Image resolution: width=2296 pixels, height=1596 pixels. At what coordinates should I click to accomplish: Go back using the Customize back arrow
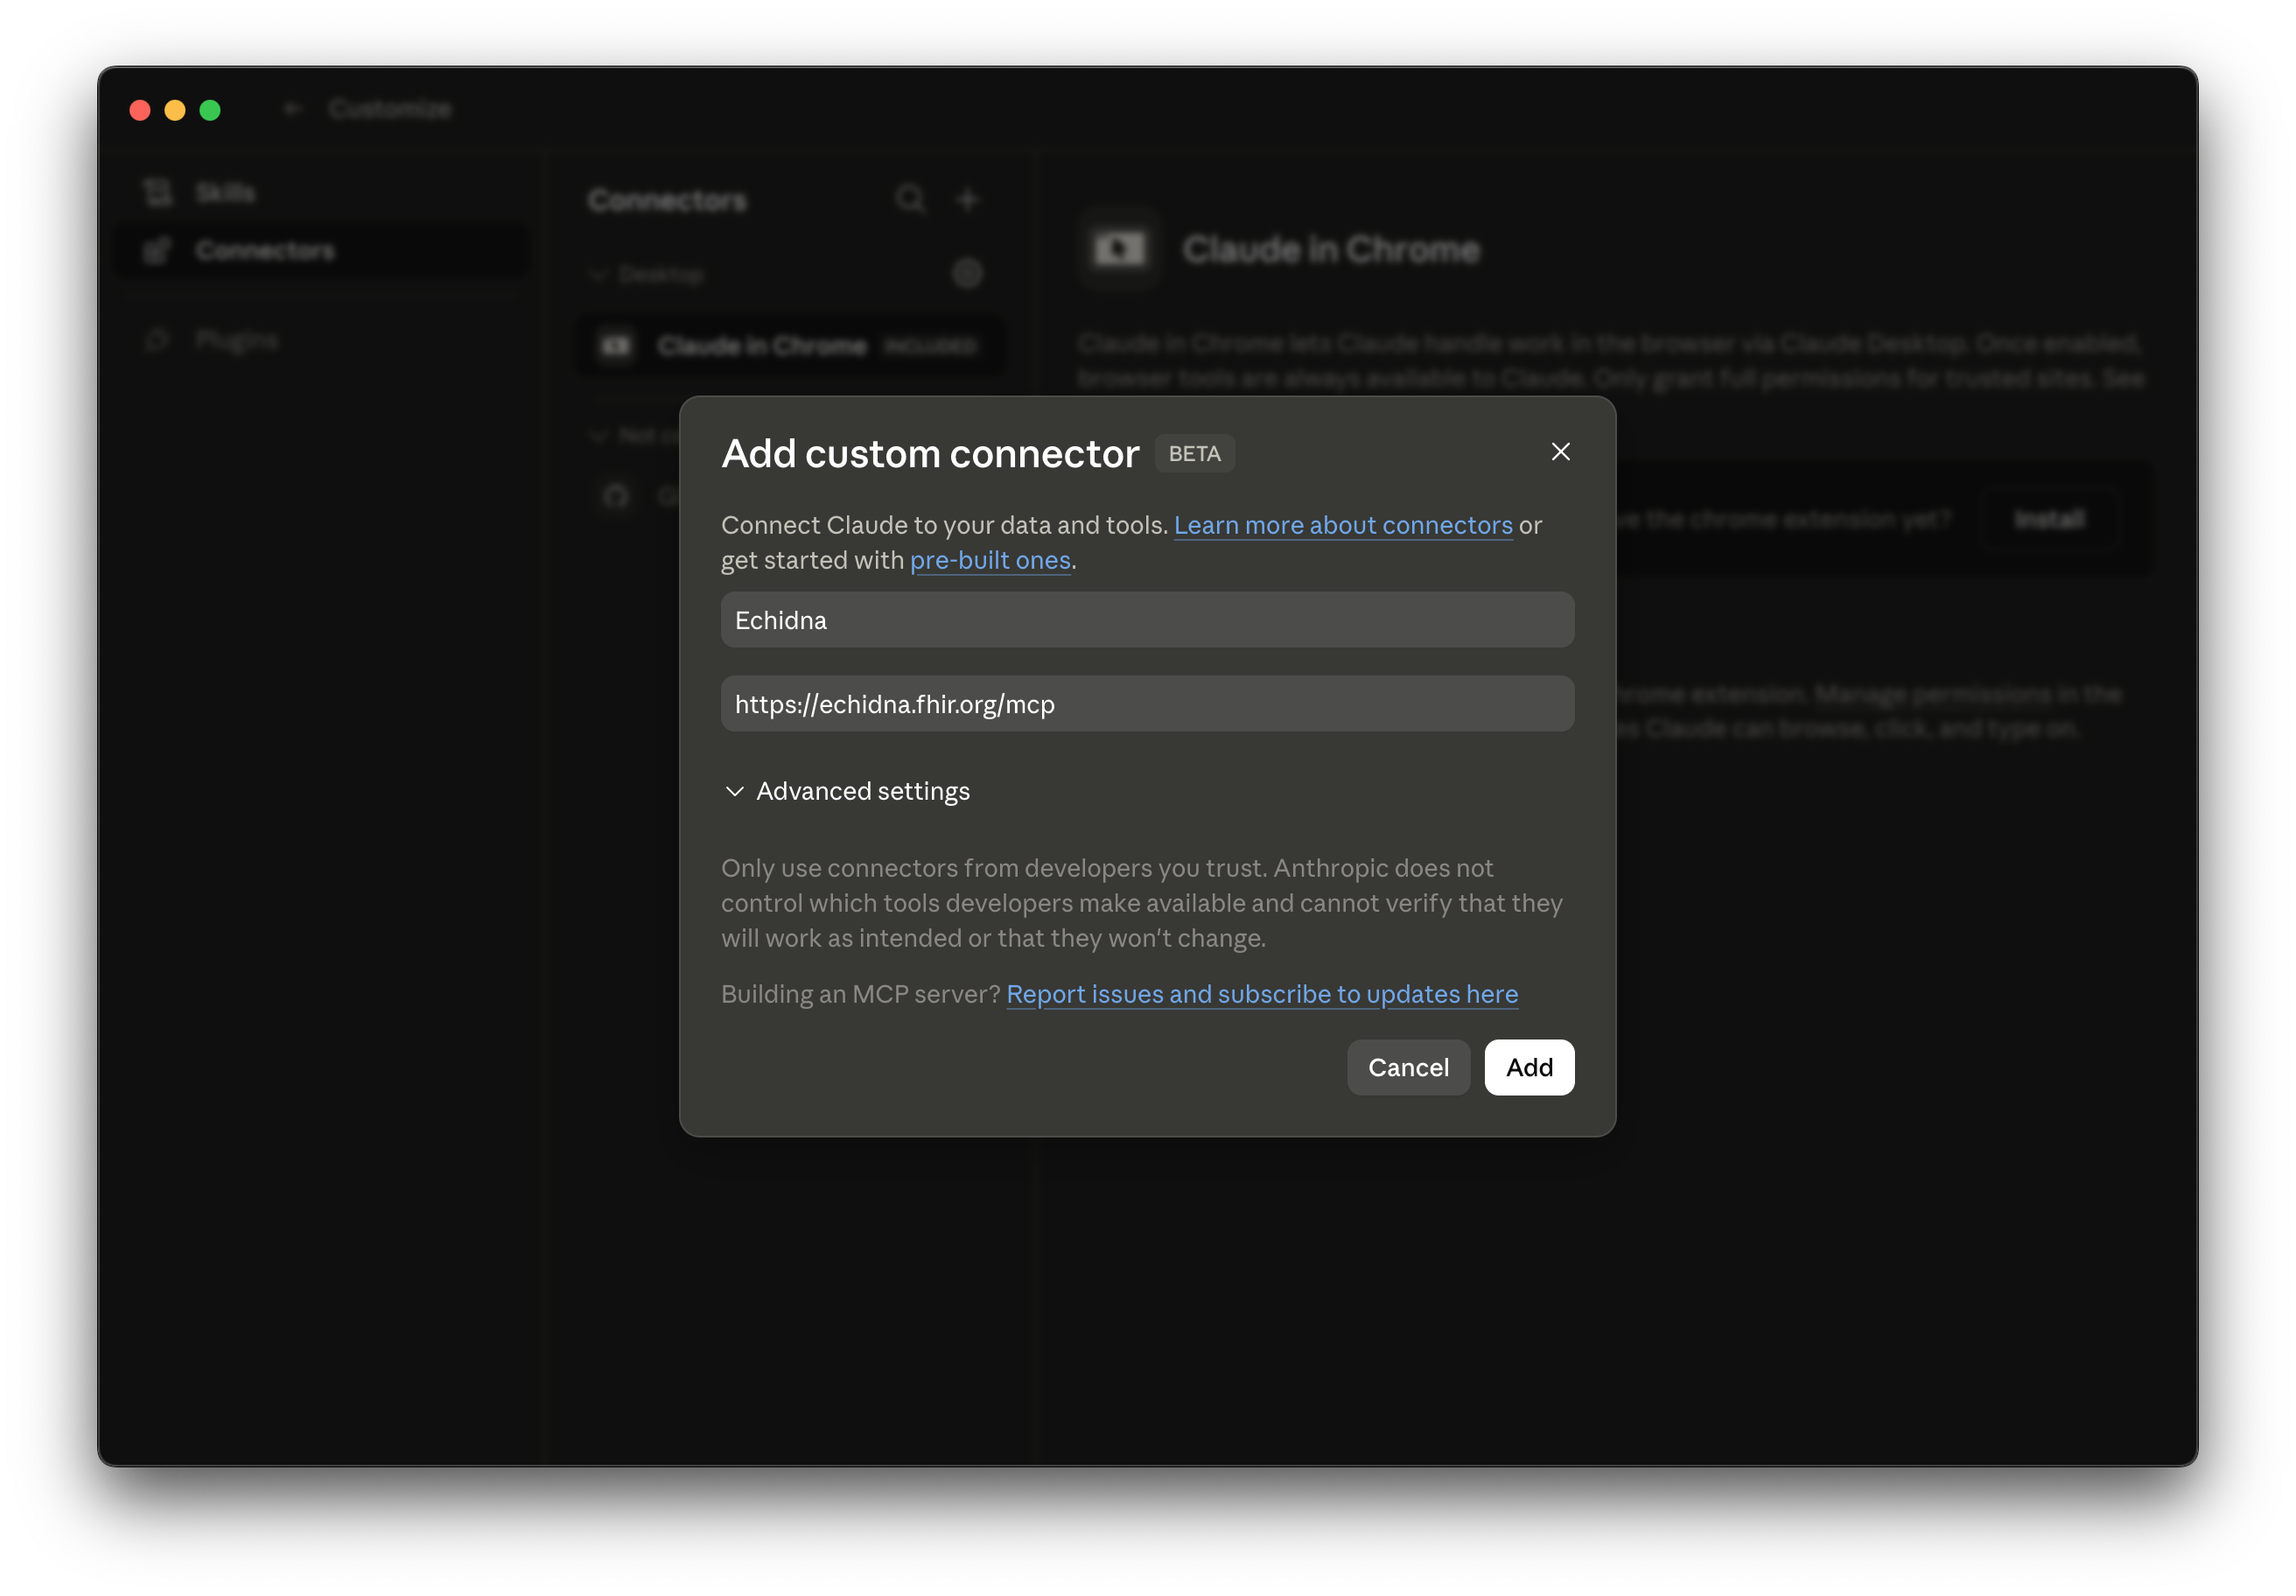(292, 108)
